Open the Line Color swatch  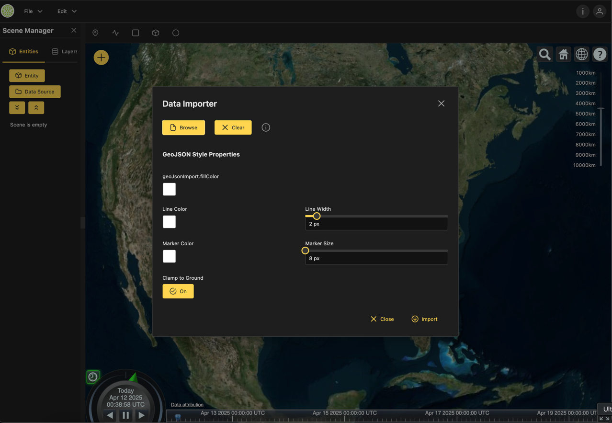point(169,222)
